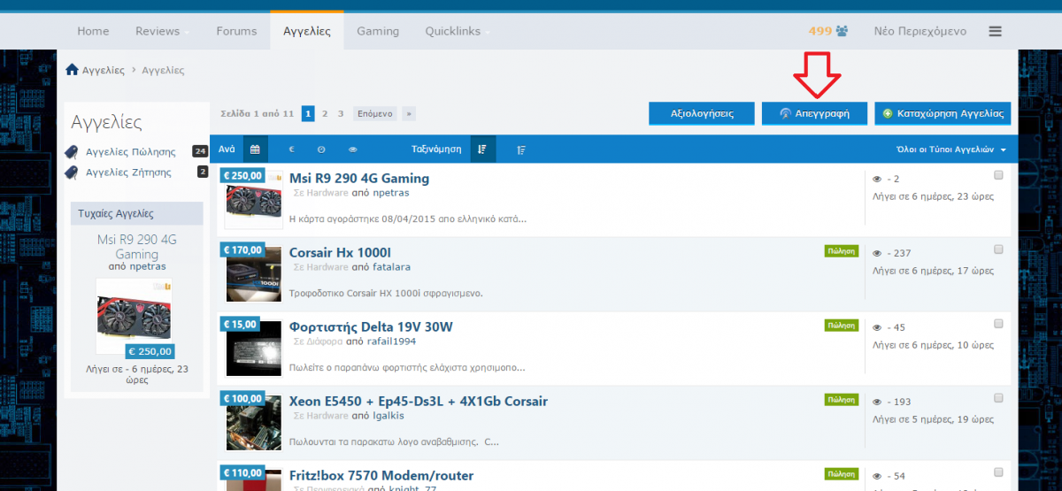Sort listings by expiry clock icon

point(321,150)
